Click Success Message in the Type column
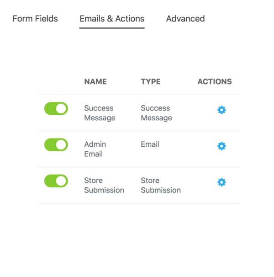 [x=157, y=113]
